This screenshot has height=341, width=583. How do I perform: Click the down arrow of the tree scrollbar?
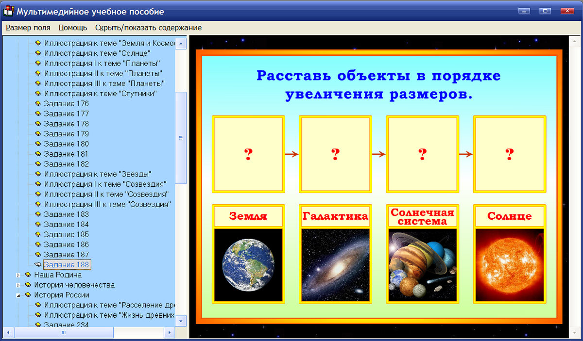tap(182, 321)
